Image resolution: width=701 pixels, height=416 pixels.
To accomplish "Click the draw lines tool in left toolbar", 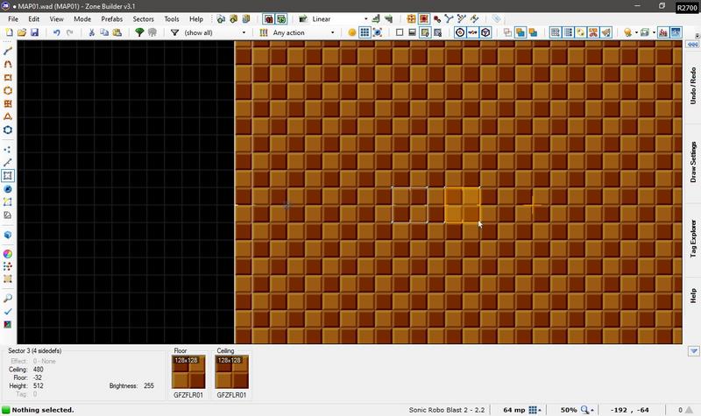I will (x=8, y=52).
